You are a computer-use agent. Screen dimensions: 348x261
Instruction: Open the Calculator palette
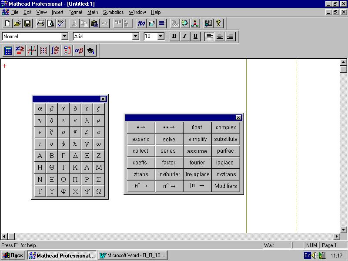pyautogui.click(x=8, y=50)
